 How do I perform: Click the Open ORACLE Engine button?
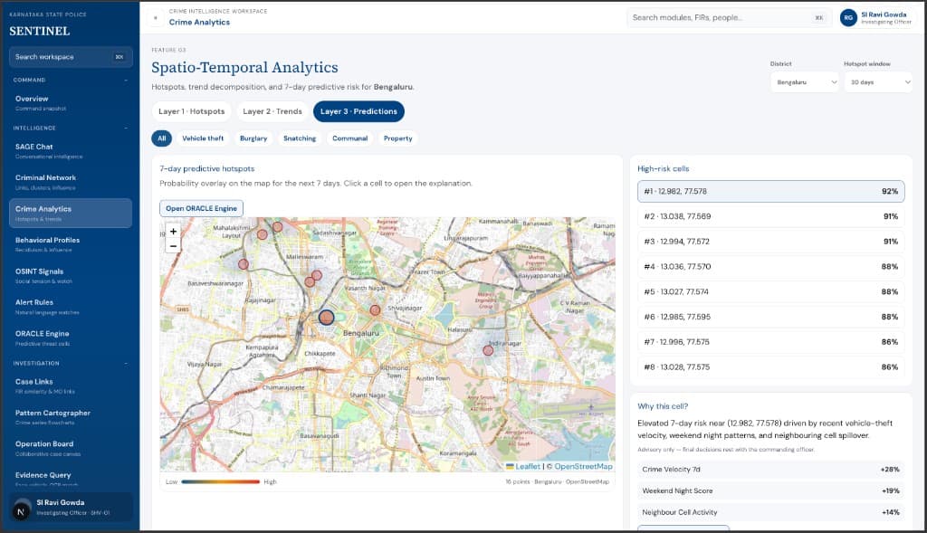pyautogui.click(x=201, y=209)
